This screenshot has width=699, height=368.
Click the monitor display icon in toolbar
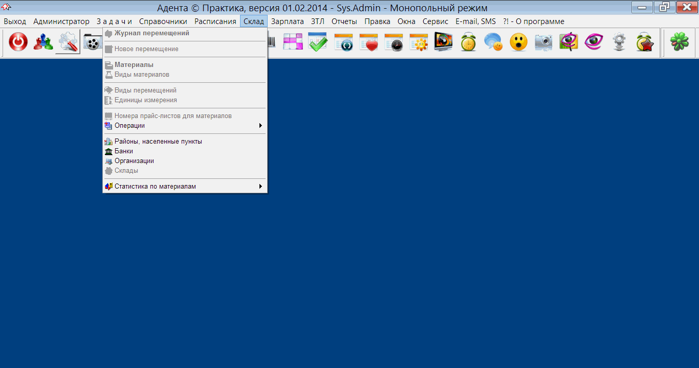point(443,42)
